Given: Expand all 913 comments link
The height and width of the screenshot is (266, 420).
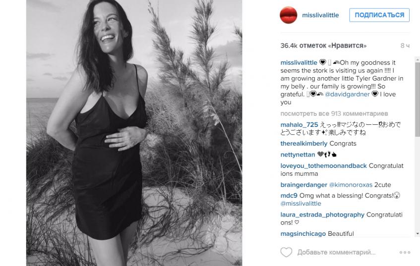Looking at the screenshot, I should 334,113.
